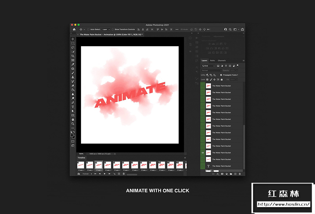
Task: Select timeline frame 5 thumbnail
Action: (x=117, y=165)
